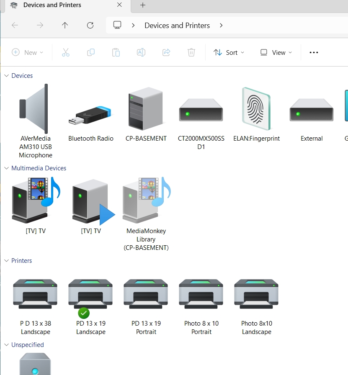
Task: Close the Devices and Printers tab
Action: 119,5
